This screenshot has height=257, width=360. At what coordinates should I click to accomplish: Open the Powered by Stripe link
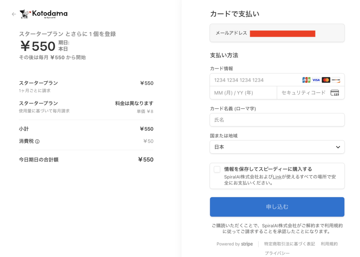click(x=234, y=244)
